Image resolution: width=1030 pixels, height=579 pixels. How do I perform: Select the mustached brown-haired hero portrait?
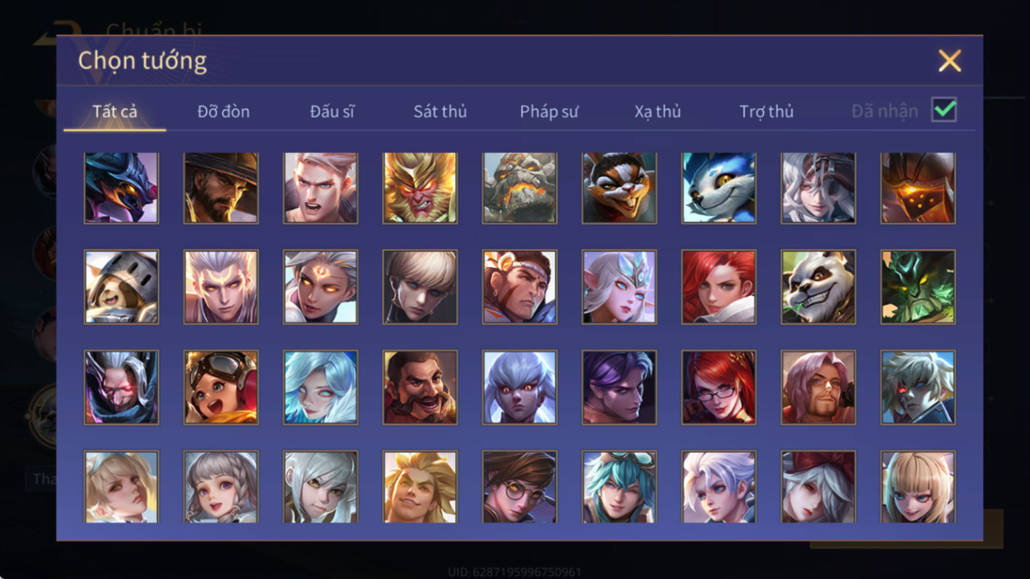(420, 387)
